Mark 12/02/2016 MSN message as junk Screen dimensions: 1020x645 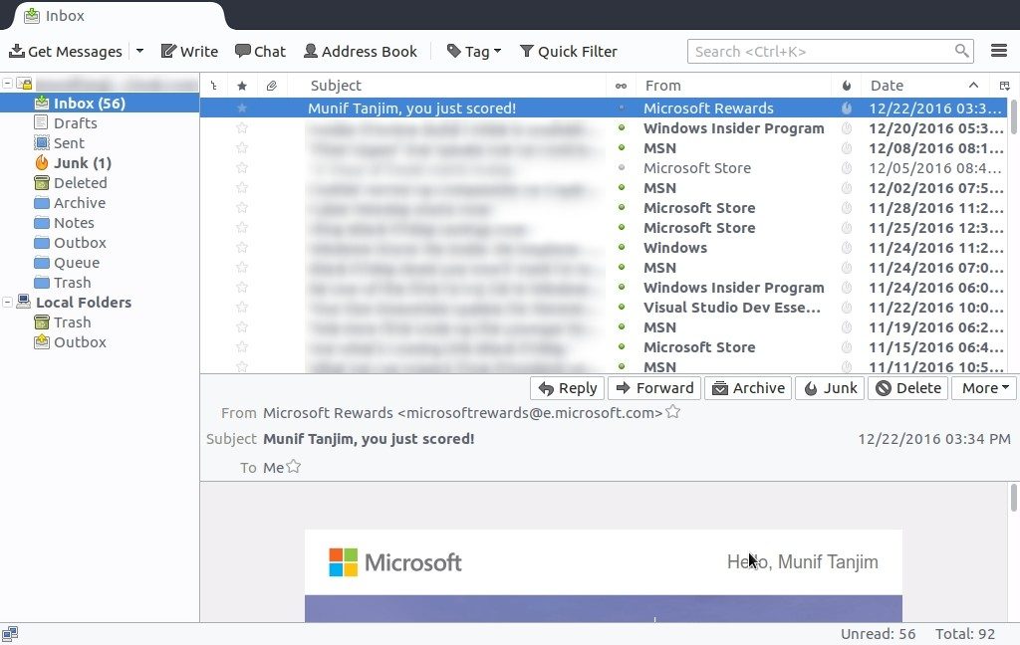[847, 188]
